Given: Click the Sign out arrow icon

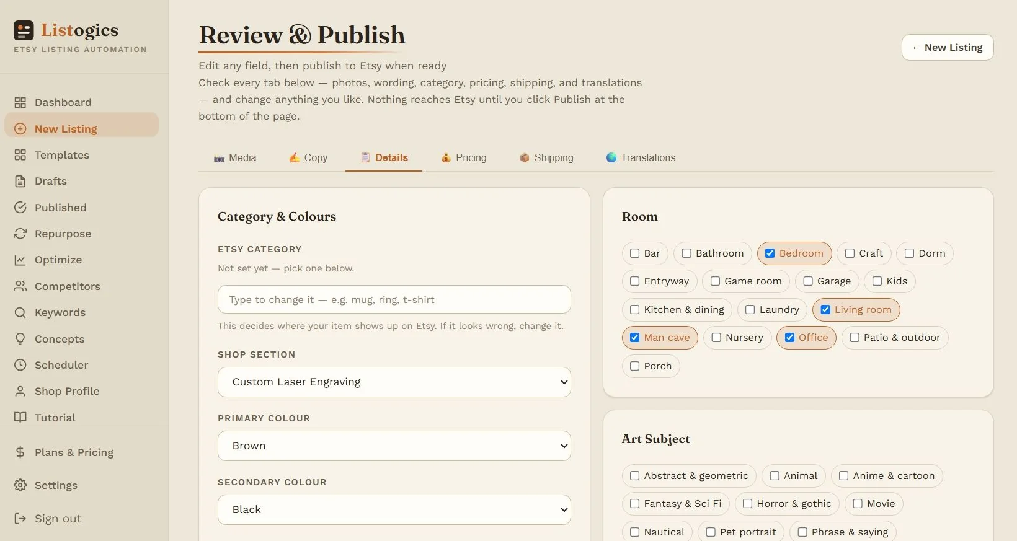Looking at the screenshot, I should tap(20, 519).
